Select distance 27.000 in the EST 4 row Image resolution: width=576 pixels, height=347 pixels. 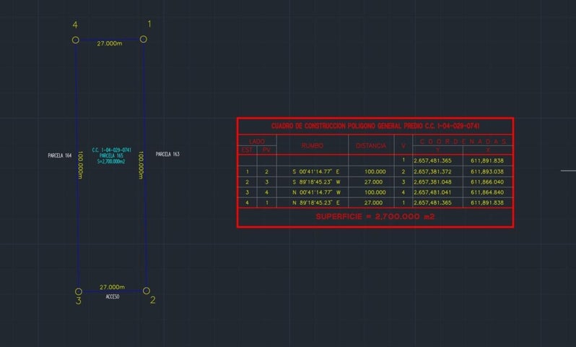pyautogui.click(x=374, y=202)
